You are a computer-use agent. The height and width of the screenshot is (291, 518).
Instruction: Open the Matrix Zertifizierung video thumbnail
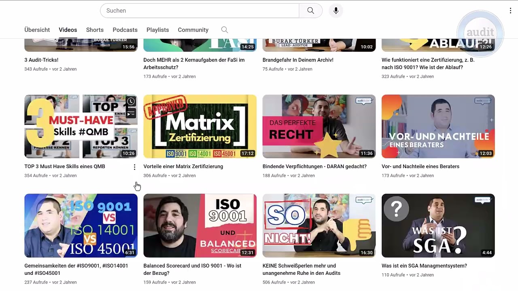tap(200, 127)
